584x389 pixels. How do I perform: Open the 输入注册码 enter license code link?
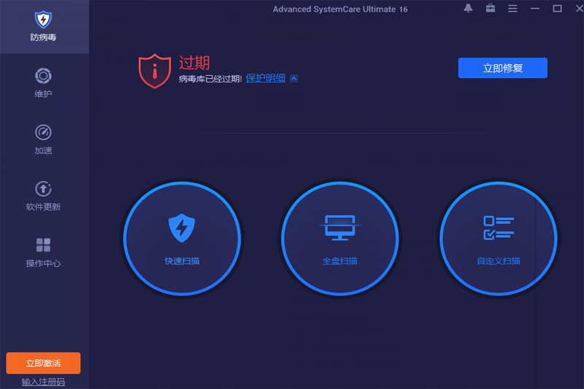43,382
